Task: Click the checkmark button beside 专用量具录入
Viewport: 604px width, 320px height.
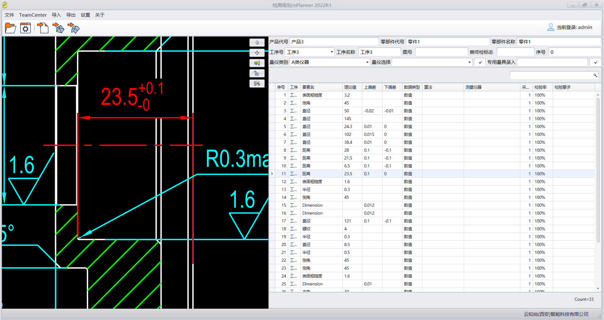Action: coord(596,62)
